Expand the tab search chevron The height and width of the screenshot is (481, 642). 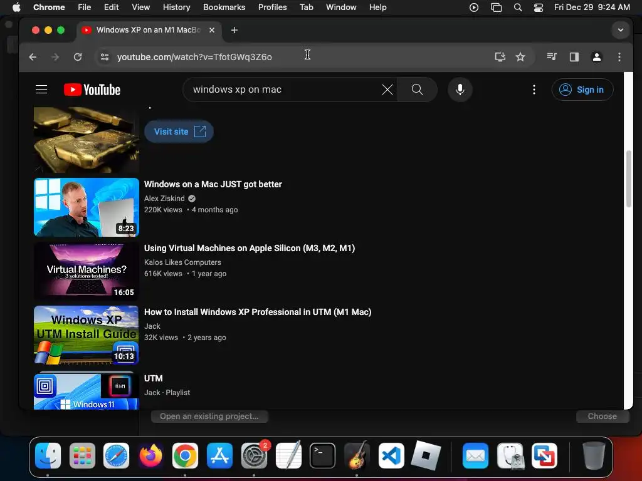[x=621, y=30]
